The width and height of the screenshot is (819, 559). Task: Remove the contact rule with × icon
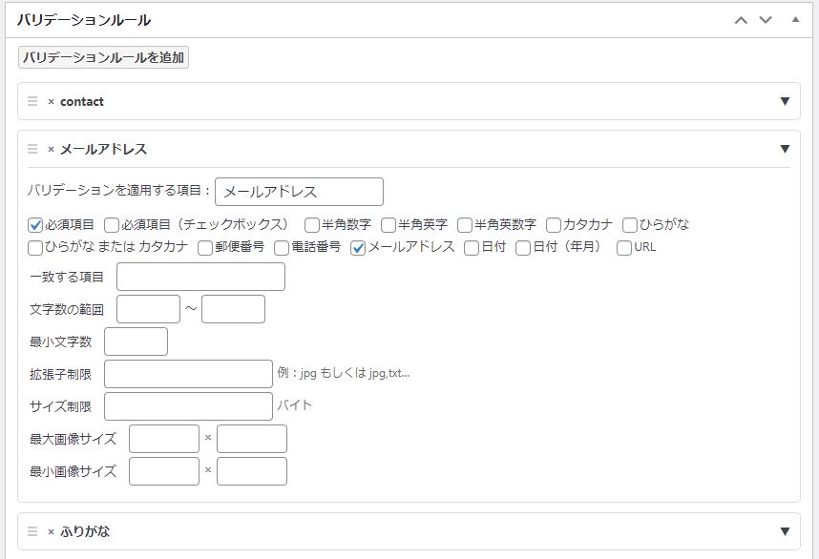(51, 102)
